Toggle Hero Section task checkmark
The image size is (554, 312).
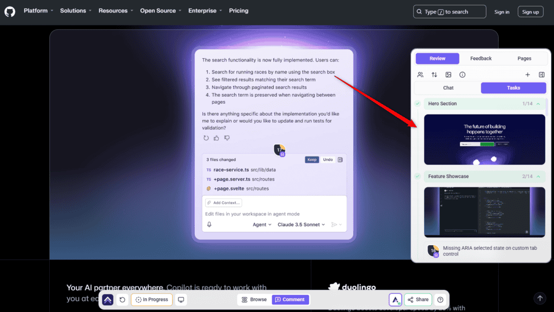click(418, 104)
